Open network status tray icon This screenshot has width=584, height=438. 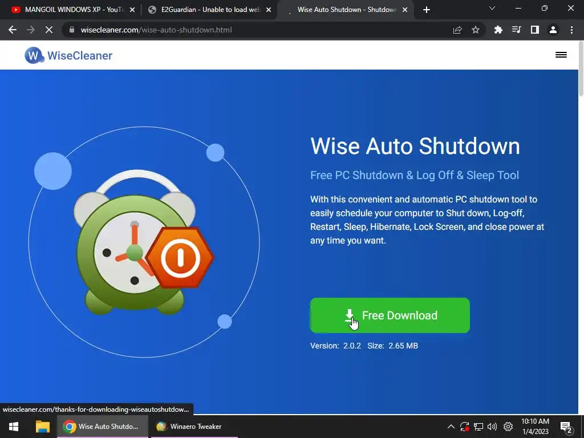pos(478,427)
